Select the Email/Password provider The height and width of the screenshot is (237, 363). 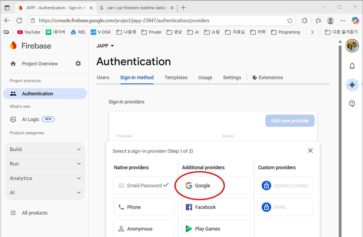(144, 186)
